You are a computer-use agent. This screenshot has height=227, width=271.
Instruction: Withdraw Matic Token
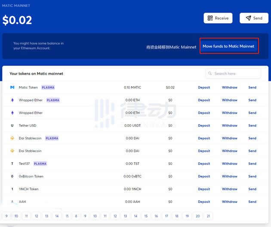(230, 87)
